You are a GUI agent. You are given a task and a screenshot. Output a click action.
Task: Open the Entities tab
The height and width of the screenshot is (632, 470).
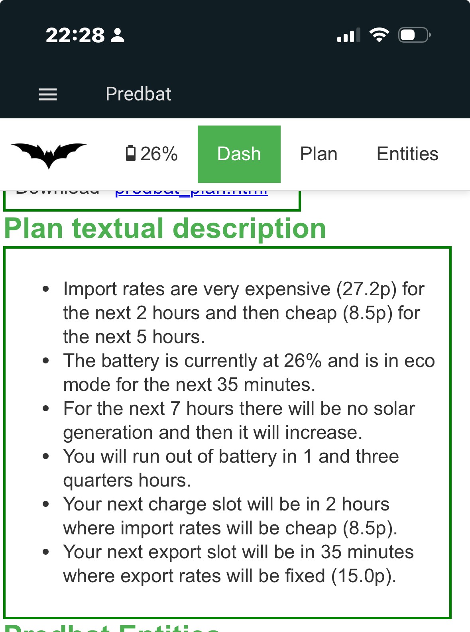point(407,154)
